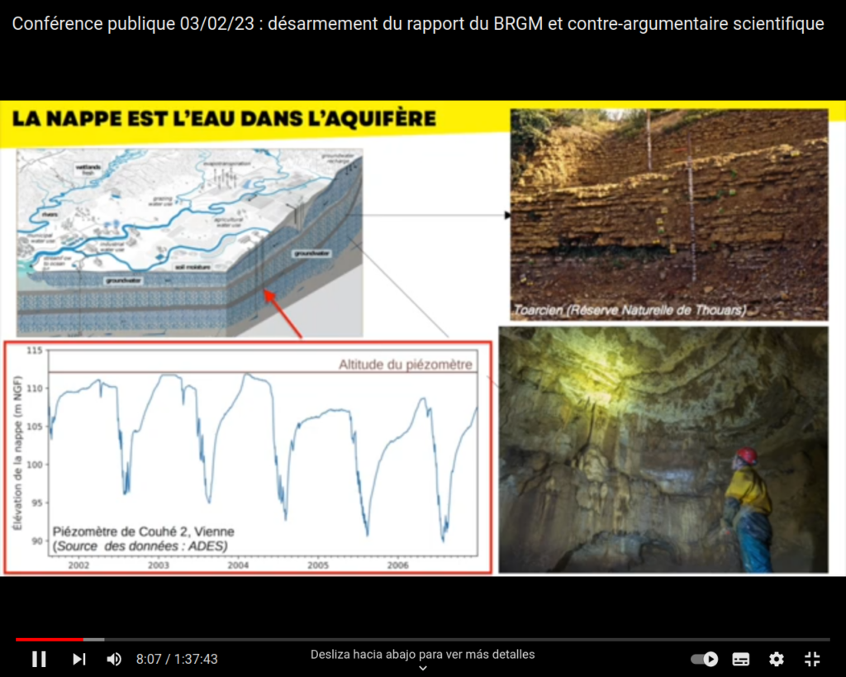Mute the video with the speaker icon
This screenshot has width=846, height=677.
(x=114, y=659)
